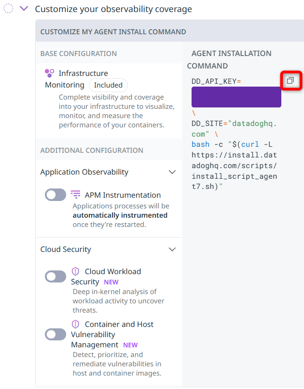Image resolution: width=304 pixels, height=389 pixels.
Task: Click the APM Instrumentation icon
Action: click(75, 194)
